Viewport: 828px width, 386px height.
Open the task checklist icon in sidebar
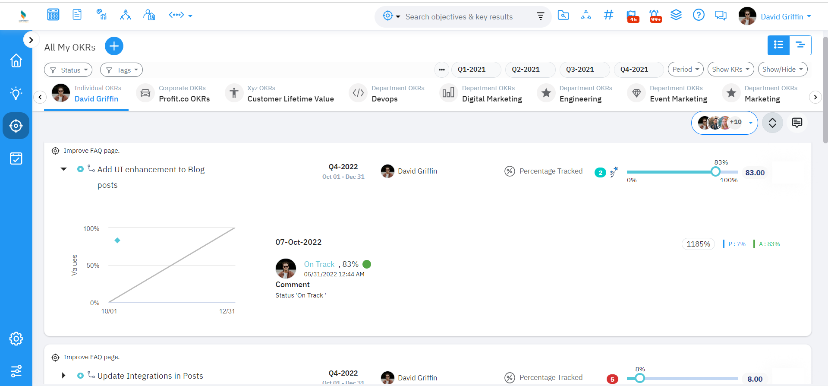click(x=16, y=158)
